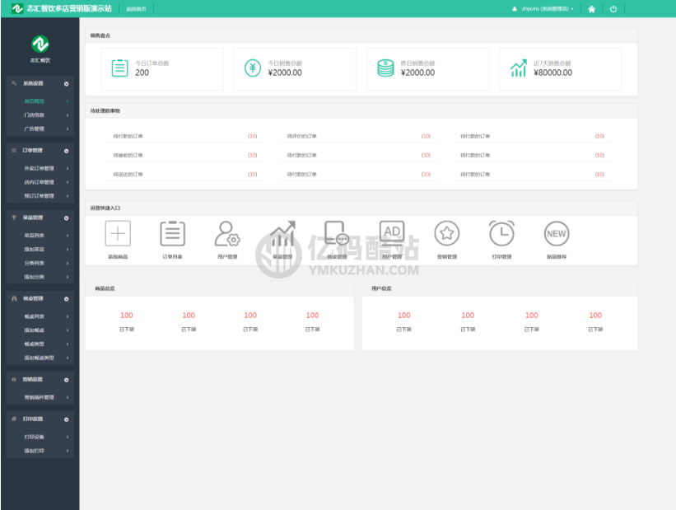Open the 订单列表 clipboard shortcut icon

[172, 233]
